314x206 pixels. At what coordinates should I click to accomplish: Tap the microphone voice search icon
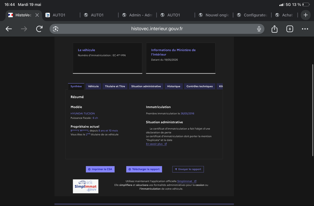point(259,29)
